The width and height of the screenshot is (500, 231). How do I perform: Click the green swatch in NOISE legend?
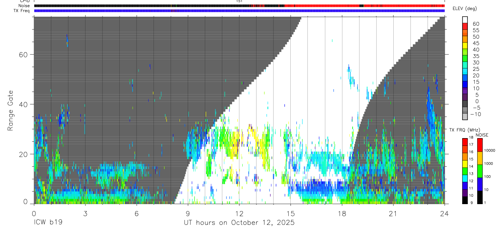coord(480,171)
